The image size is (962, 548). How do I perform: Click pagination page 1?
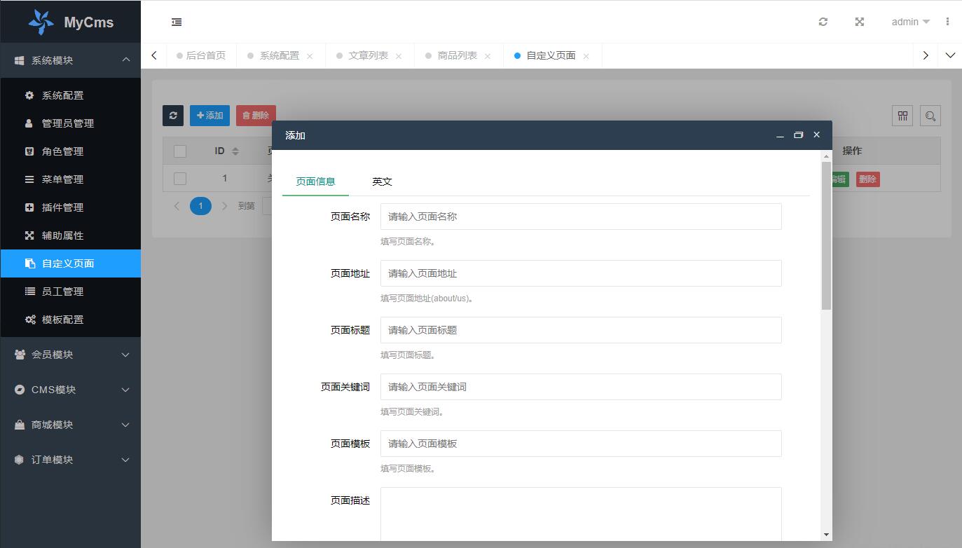click(200, 205)
